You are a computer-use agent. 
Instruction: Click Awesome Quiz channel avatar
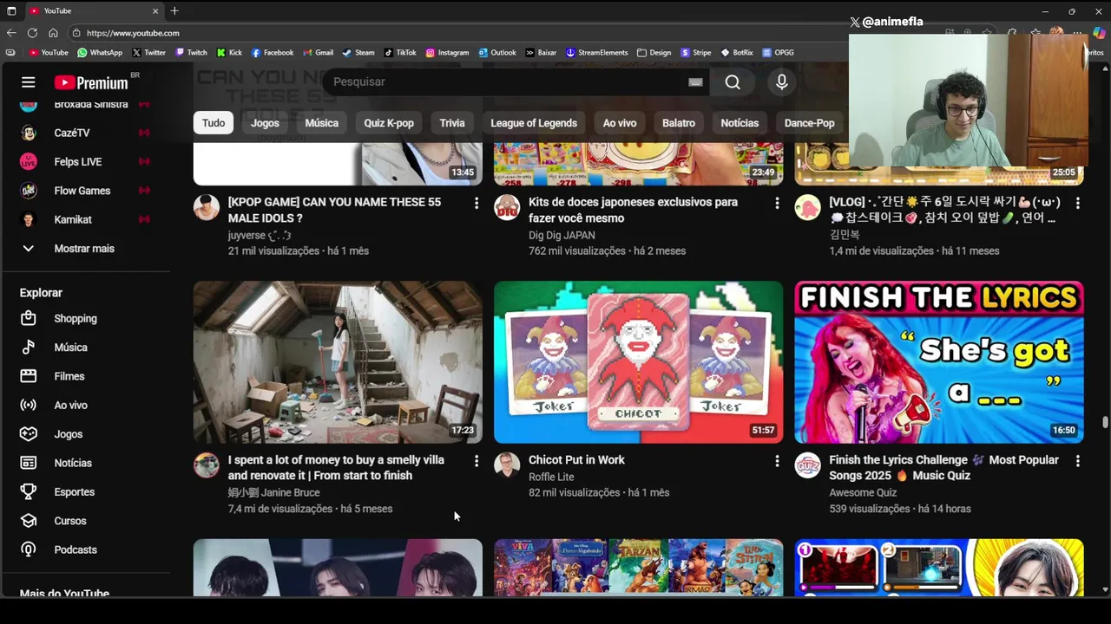pyautogui.click(x=807, y=465)
